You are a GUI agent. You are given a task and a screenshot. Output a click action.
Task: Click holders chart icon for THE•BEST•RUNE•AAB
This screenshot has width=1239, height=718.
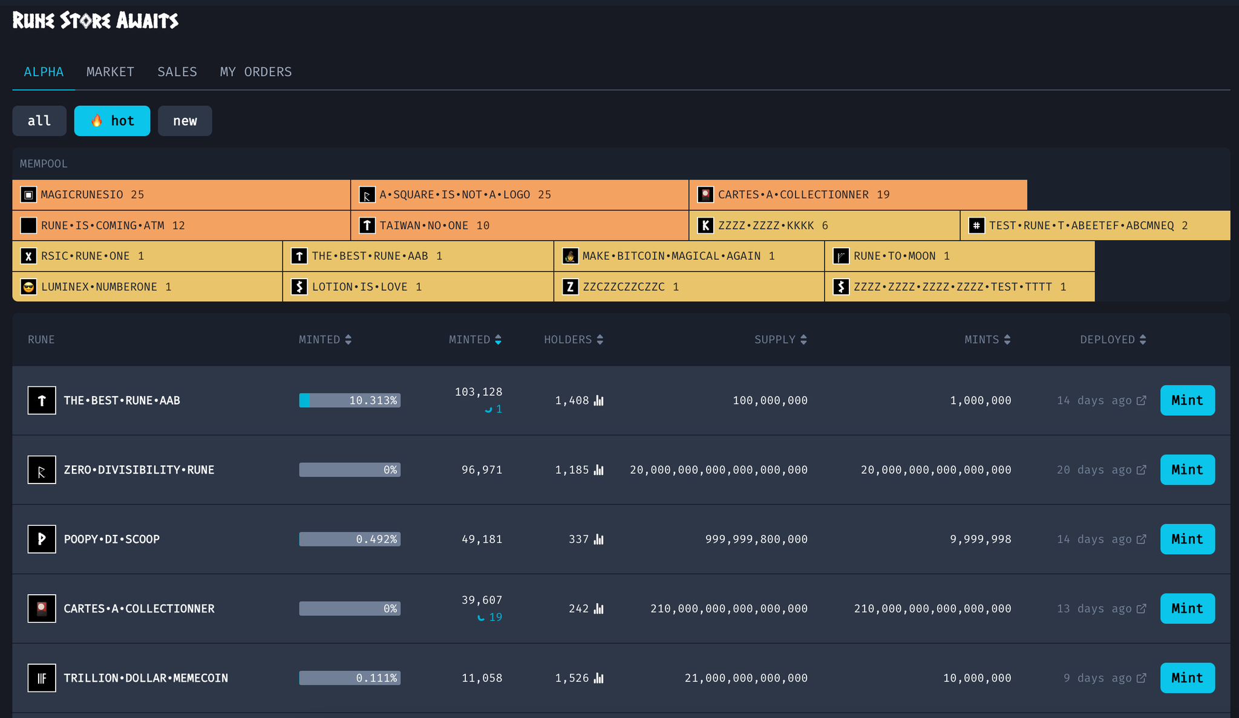598,401
